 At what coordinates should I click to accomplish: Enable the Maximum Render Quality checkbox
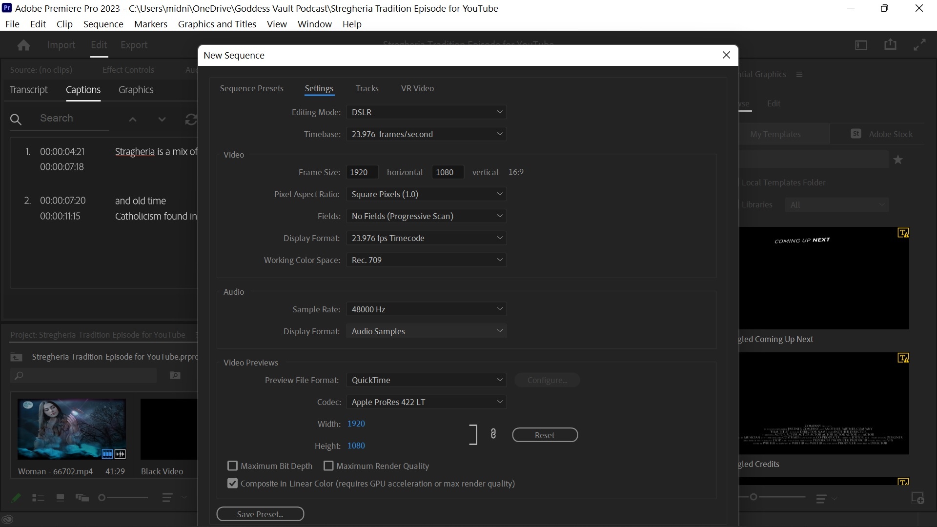tap(328, 466)
